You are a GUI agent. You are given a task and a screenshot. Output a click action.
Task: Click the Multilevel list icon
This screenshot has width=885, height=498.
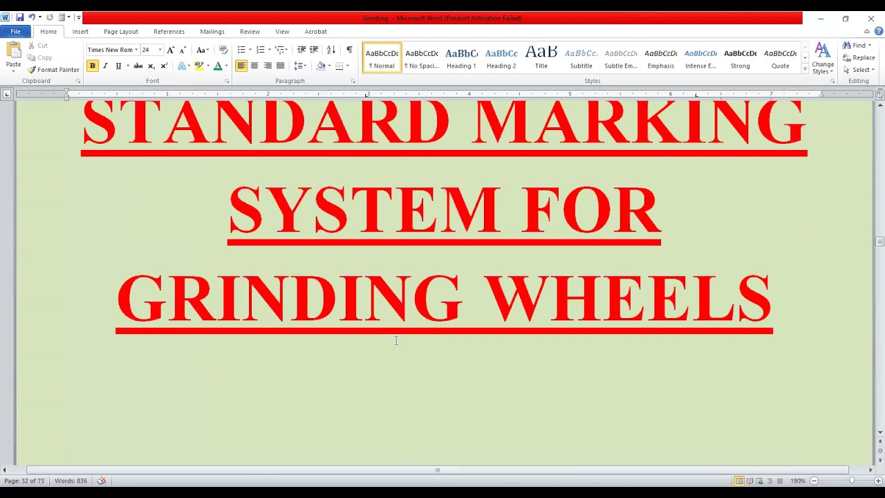(x=280, y=50)
